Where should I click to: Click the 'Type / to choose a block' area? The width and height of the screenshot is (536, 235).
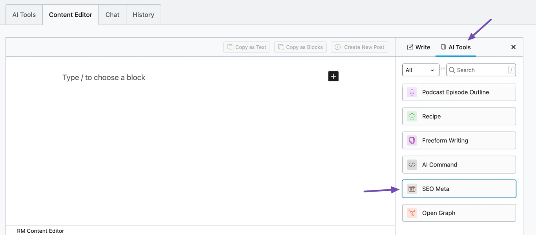104,77
